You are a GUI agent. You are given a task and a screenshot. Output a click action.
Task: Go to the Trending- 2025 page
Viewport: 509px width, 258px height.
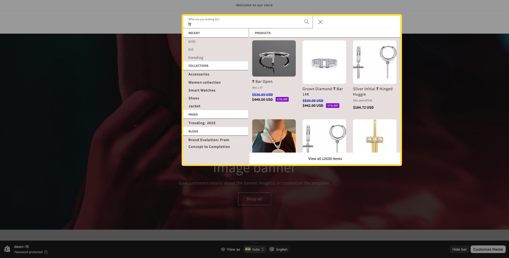(x=202, y=123)
